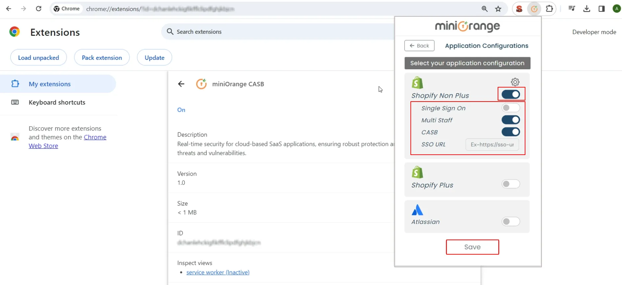Click the 'On' status text
Screen dimensions: 622x285
point(181,110)
